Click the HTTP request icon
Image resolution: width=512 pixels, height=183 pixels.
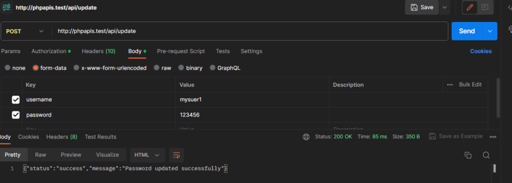6,7
